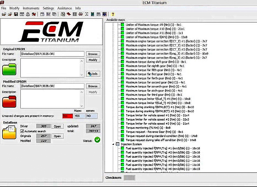Click the document edit toolbar icon
This screenshot has height=187, width=257.
pyautogui.click(x=63, y=14)
